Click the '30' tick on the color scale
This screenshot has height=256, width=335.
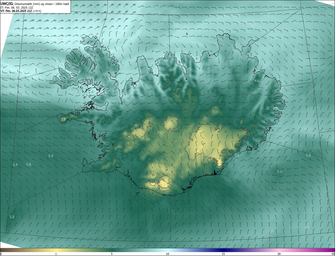279,254
